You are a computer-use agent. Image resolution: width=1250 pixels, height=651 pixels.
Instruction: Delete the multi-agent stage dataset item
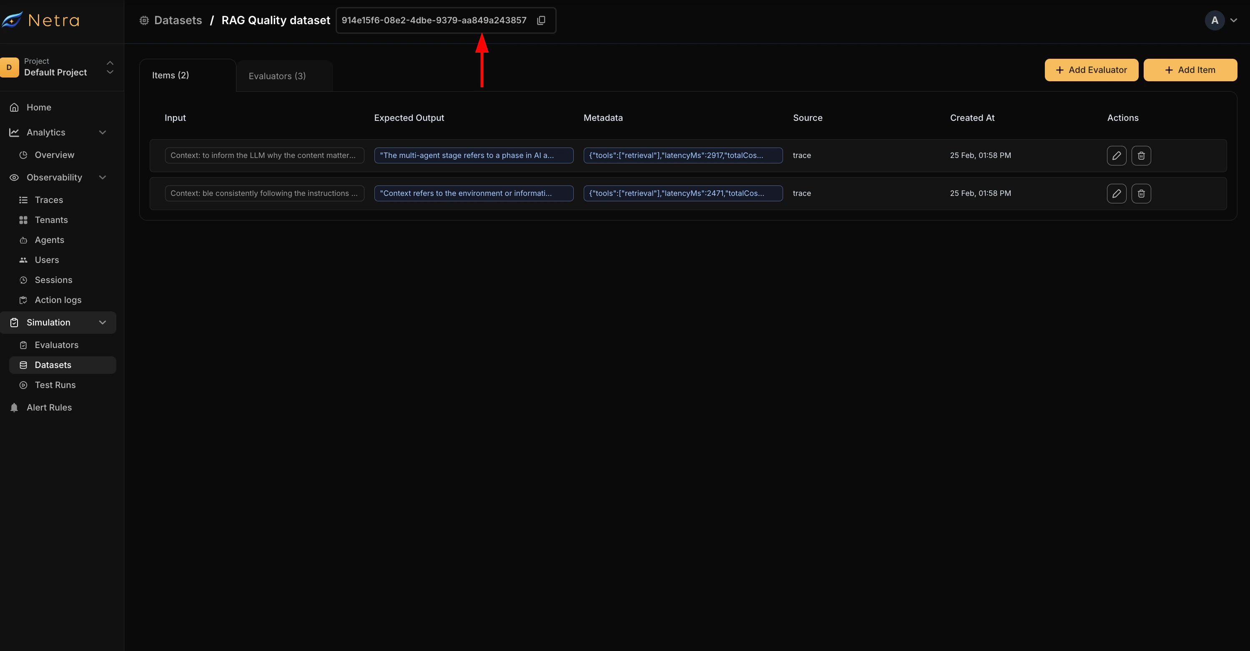tap(1141, 156)
